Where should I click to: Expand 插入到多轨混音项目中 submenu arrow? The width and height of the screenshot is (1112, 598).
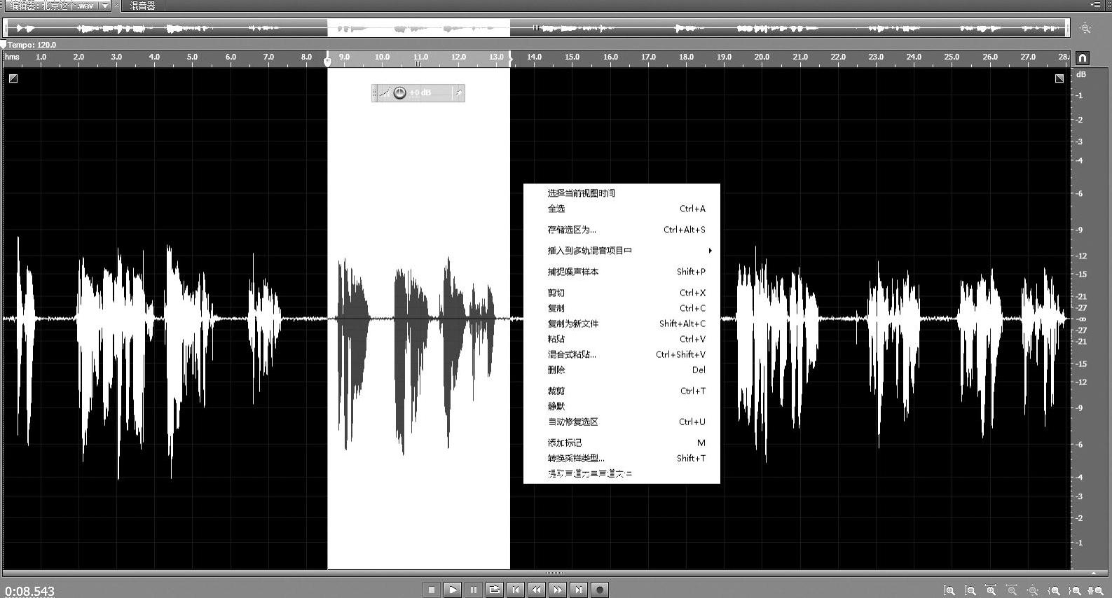pyautogui.click(x=710, y=251)
